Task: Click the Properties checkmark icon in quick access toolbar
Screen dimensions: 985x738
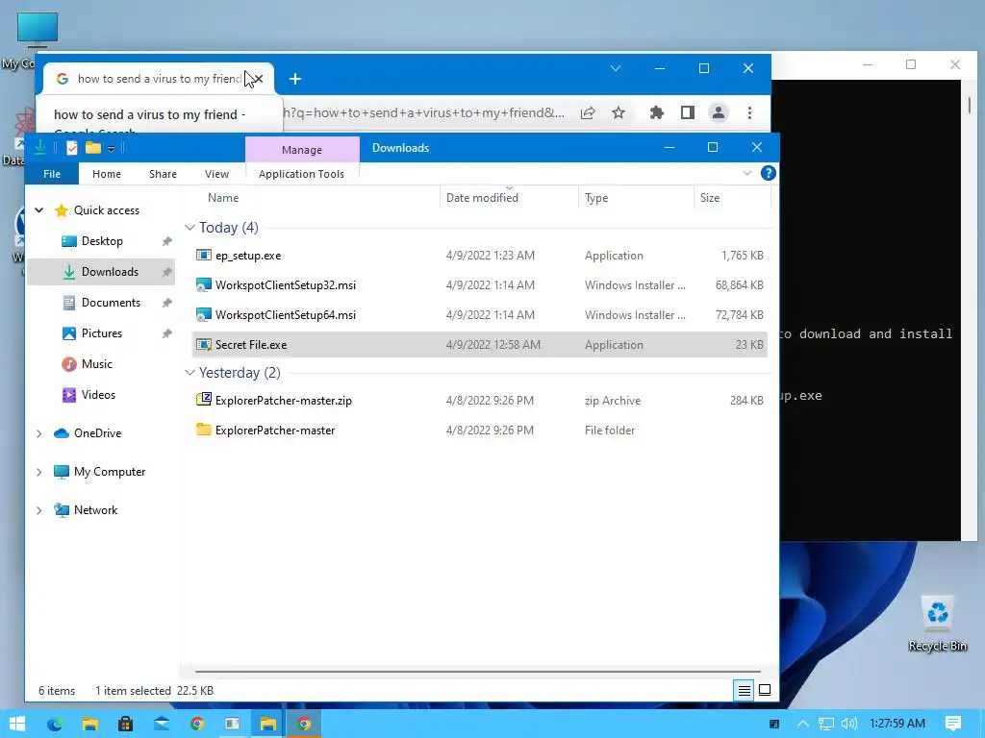Action: 71,147
